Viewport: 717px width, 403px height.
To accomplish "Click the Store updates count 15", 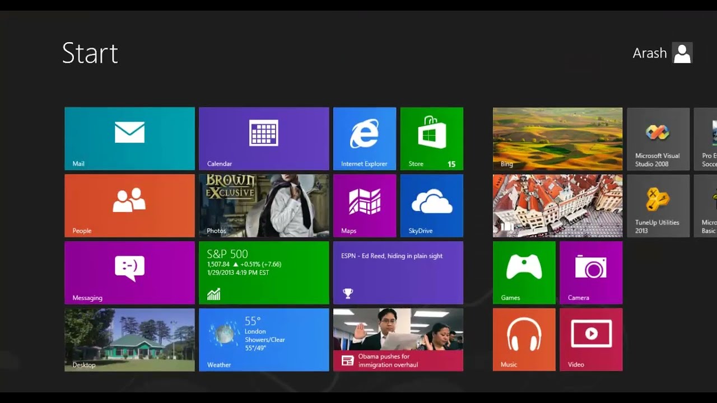I will coord(451,164).
